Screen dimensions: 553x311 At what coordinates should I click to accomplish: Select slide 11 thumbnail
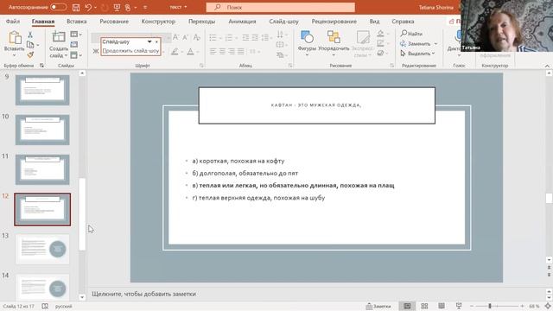pyautogui.click(x=42, y=169)
